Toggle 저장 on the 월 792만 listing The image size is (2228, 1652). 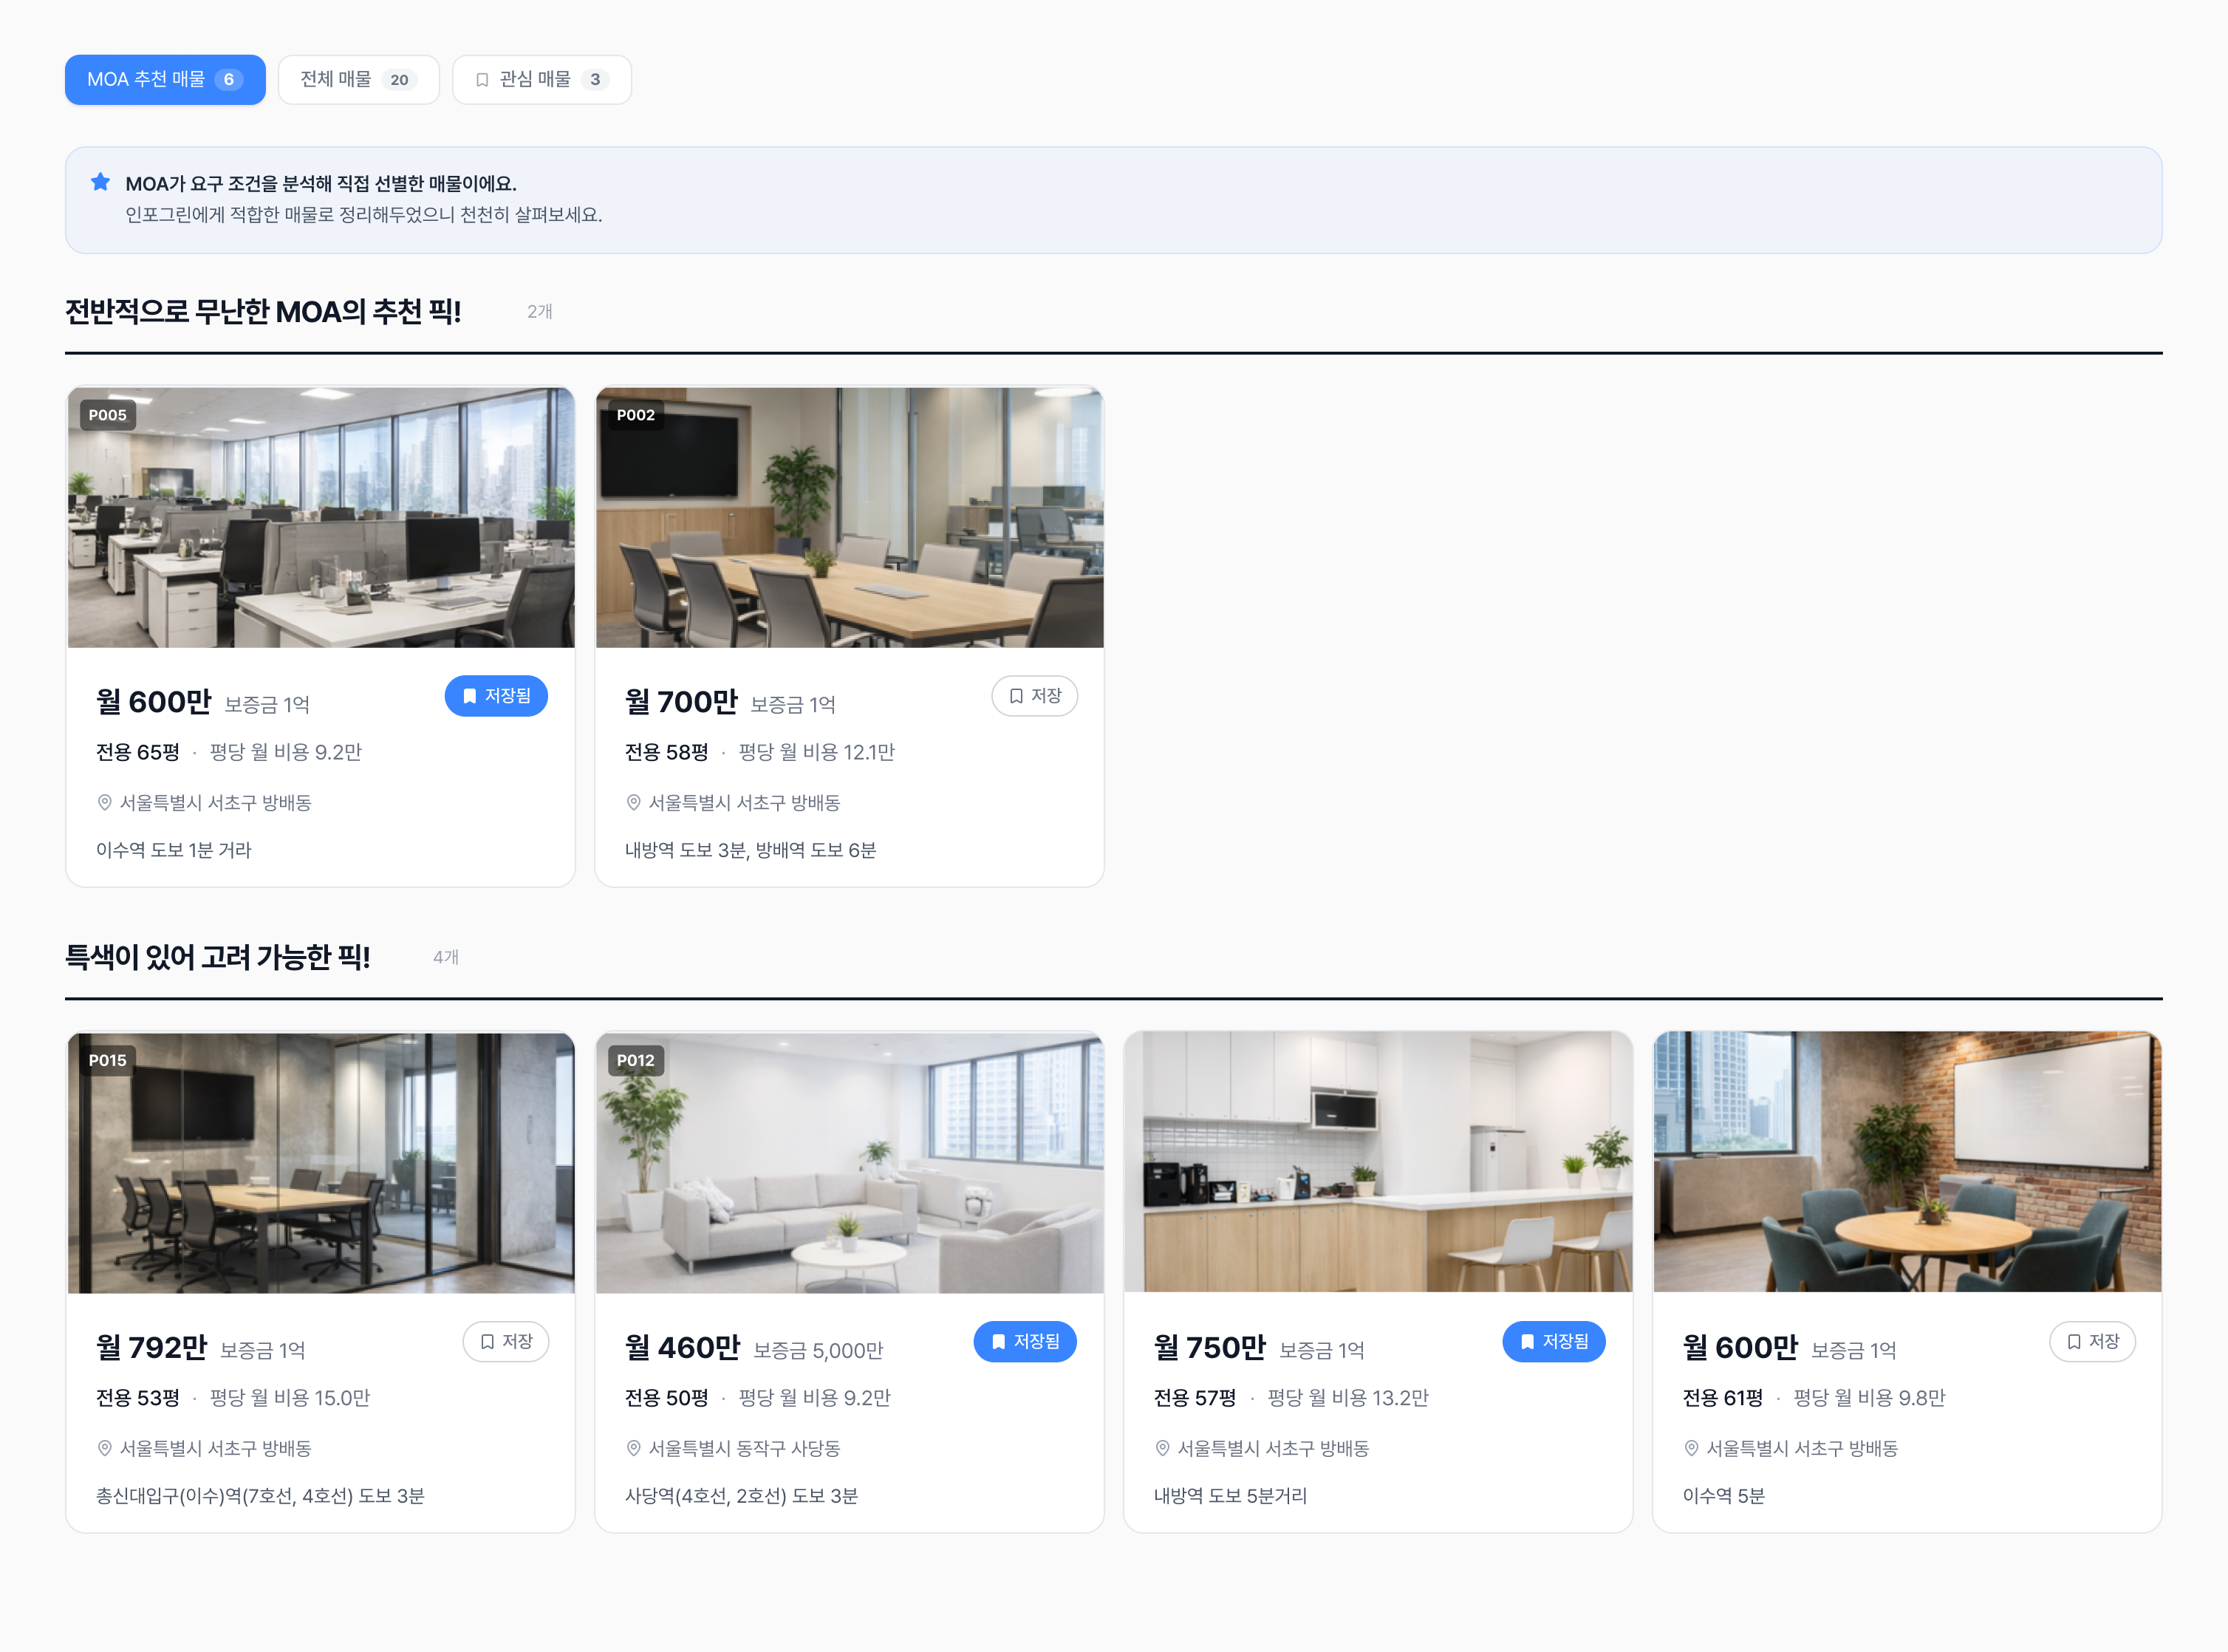(506, 1342)
